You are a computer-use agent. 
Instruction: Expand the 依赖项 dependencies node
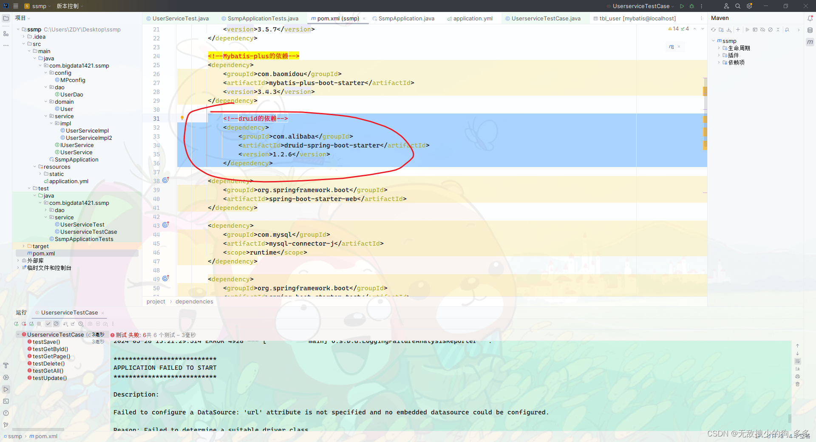tap(719, 62)
